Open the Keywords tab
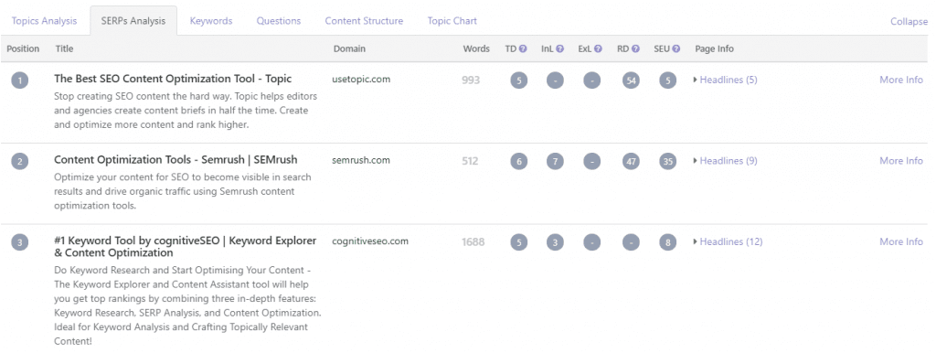The width and height of the screenshot is (936, 353). pyautogui.click(x=211, y=21)
